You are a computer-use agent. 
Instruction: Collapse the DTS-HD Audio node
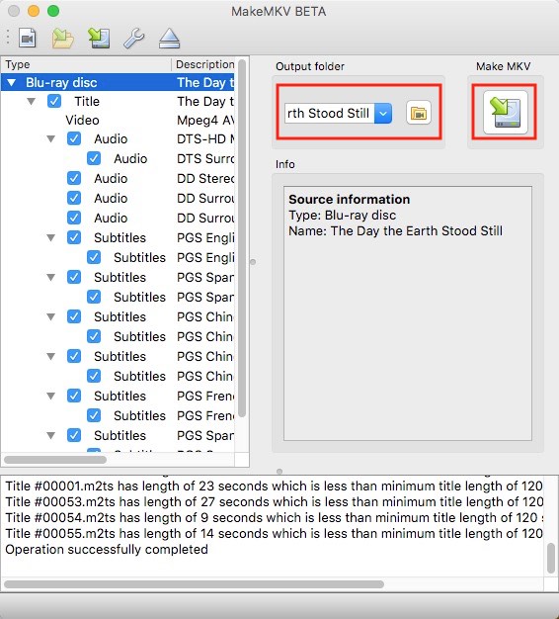pos(50,139)
